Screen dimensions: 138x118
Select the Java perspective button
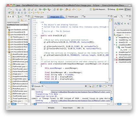point(128,9)
